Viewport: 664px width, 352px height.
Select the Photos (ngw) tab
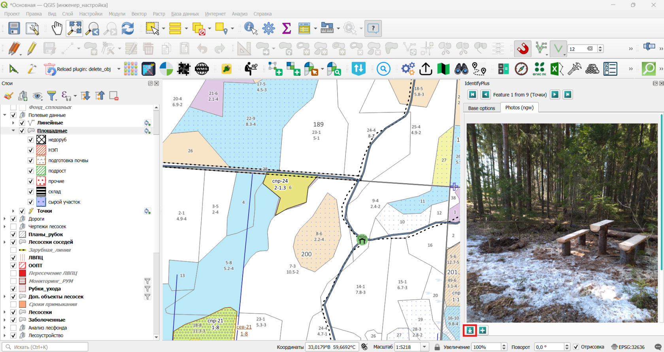point(519,107)
